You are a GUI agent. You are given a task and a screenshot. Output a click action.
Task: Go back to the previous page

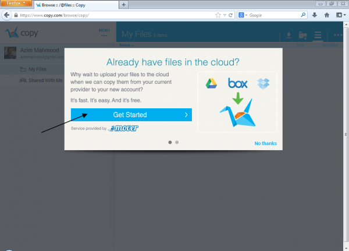point(6,15)
